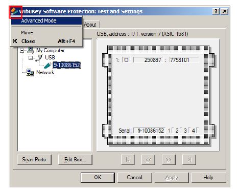This screenshot has height=191, width=239.
Task: Choose Move from the system menu
Action: [46, 32]
